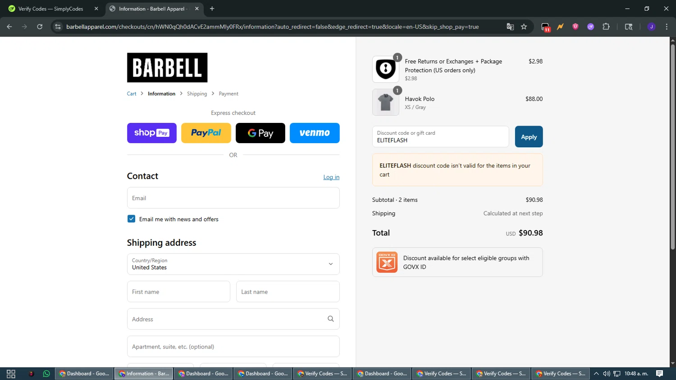Click the GOVX ID discount banner text
676x380 pixels.
pyautogui.click(x=466, y=262)
